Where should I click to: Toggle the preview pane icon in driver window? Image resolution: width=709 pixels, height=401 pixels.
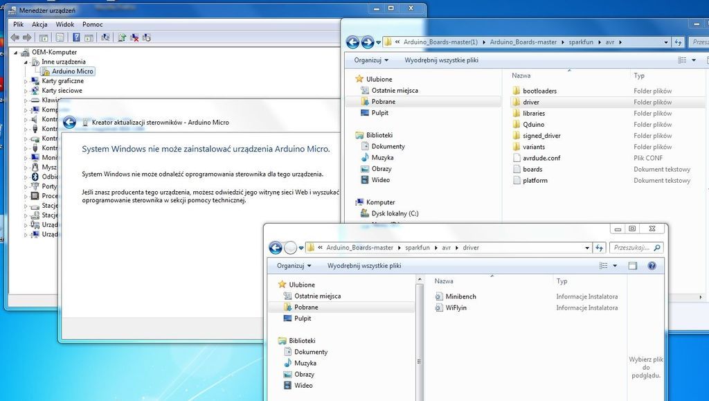pyautogui.click(x=632, y=266)
